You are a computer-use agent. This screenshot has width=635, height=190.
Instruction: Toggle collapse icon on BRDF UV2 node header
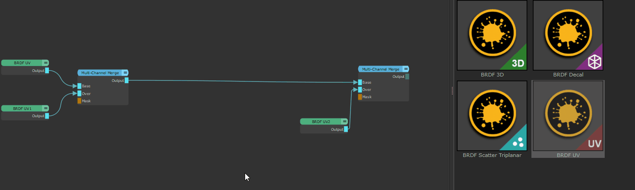[x=345, y=122]
